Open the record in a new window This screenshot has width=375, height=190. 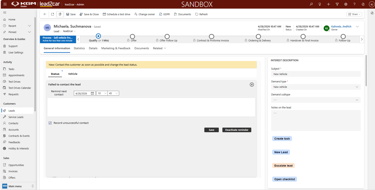52,14
